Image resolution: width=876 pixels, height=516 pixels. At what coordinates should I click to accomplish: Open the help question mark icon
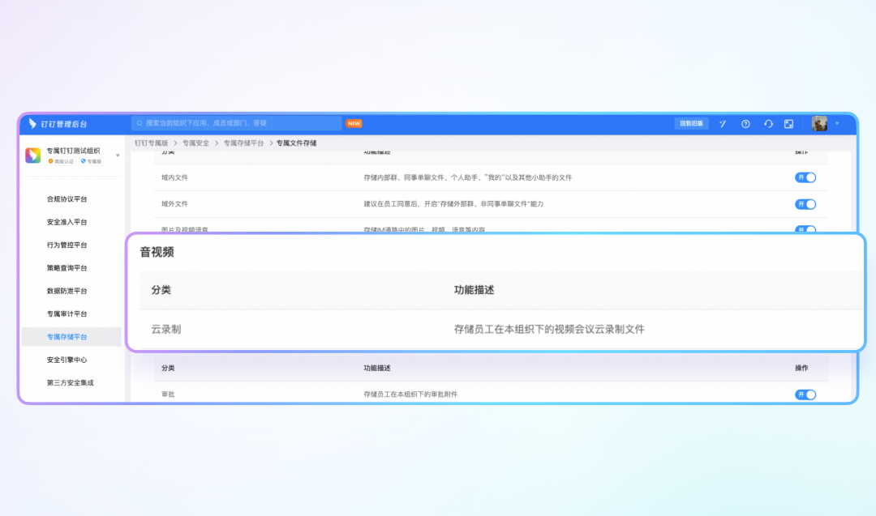745,124
